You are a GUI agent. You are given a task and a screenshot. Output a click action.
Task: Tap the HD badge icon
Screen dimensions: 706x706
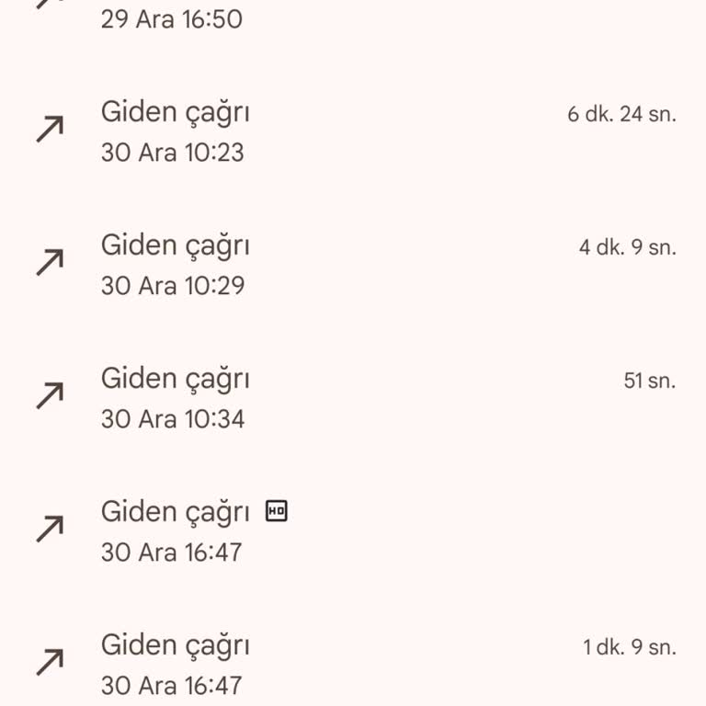(276, 511)
